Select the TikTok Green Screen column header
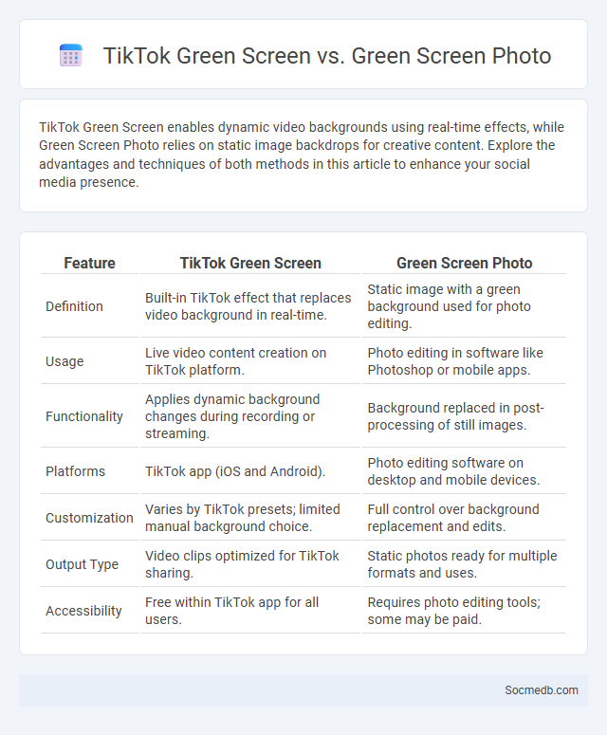 250,263
